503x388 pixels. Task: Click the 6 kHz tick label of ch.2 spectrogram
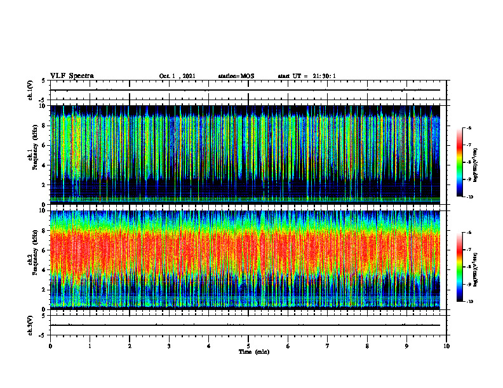(x=44, y=250)
